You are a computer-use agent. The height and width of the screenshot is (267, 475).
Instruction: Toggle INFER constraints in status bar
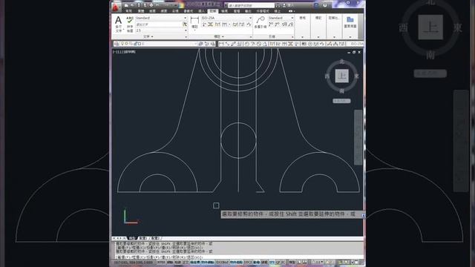[x=161, y=262]
